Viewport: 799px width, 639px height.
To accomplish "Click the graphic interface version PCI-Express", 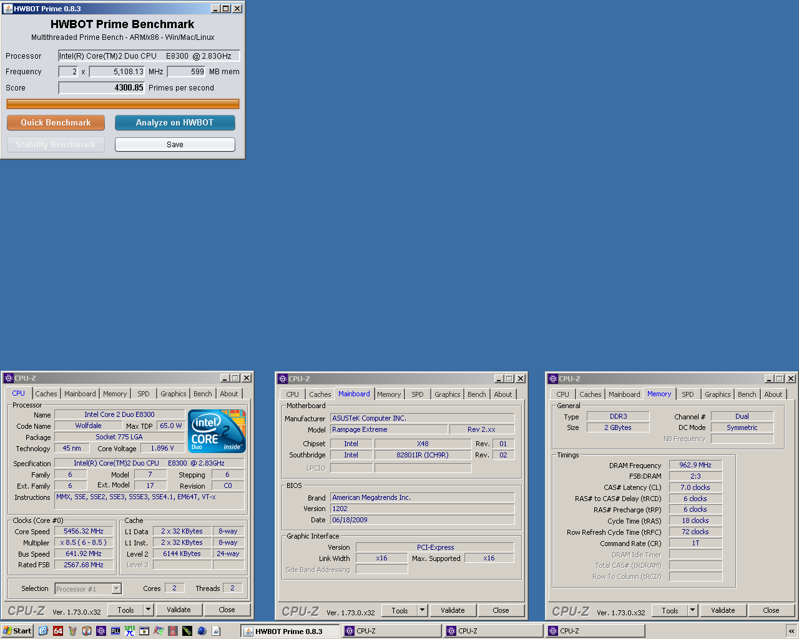I will (435, 547).
